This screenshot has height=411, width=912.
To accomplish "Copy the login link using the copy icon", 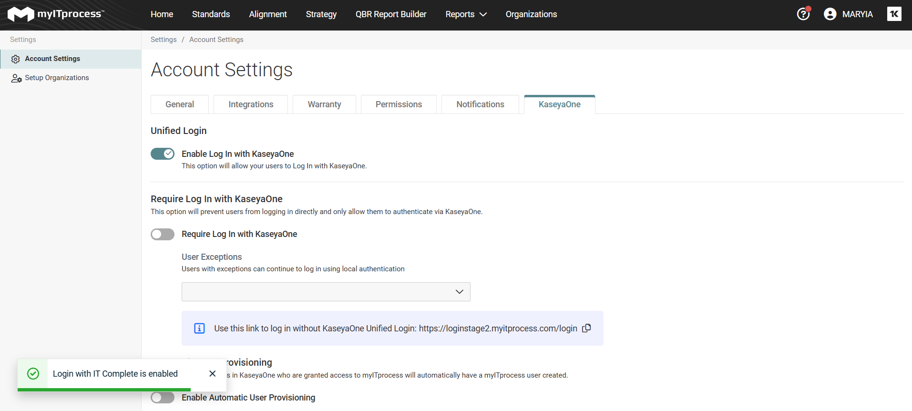I will 586,328.
